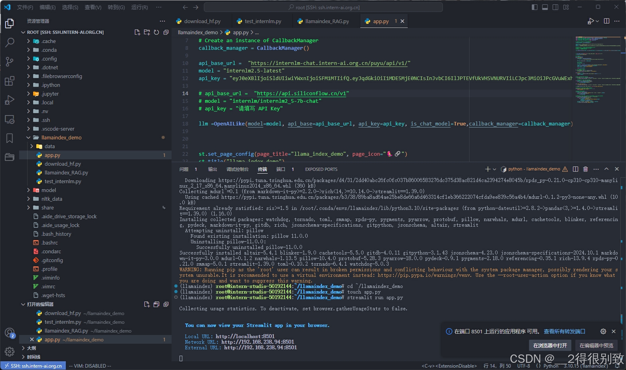This screenshot has height=370, width=626.
Task: Open the Accounts menu icon
Action: (x=10, y=333)
